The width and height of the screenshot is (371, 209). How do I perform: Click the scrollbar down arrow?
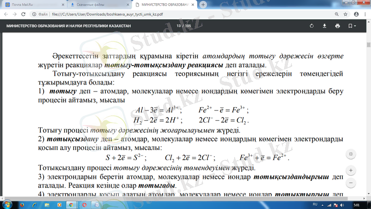tap(368, 194)
